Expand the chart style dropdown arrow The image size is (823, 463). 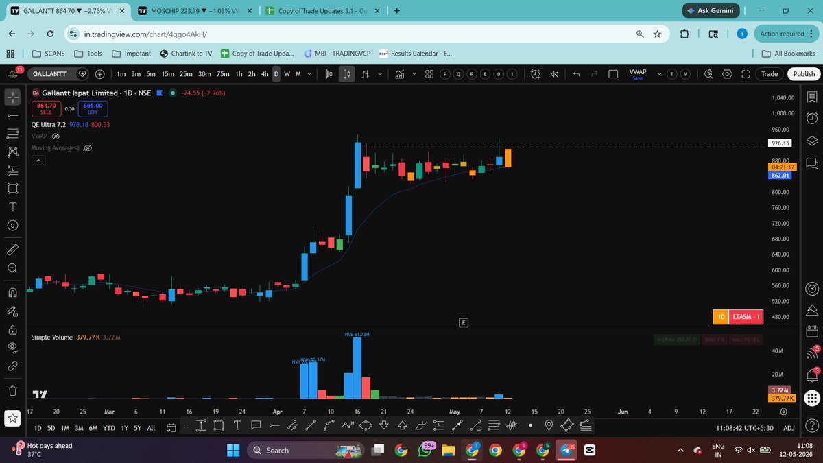(x=381, y=74)
